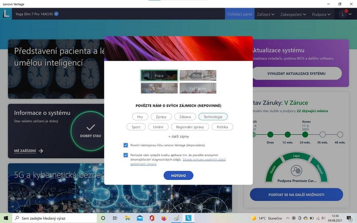Select the Vzdělávání usage tile
Viewport: 357px width, 223px height.
click(x=198, y=88)
